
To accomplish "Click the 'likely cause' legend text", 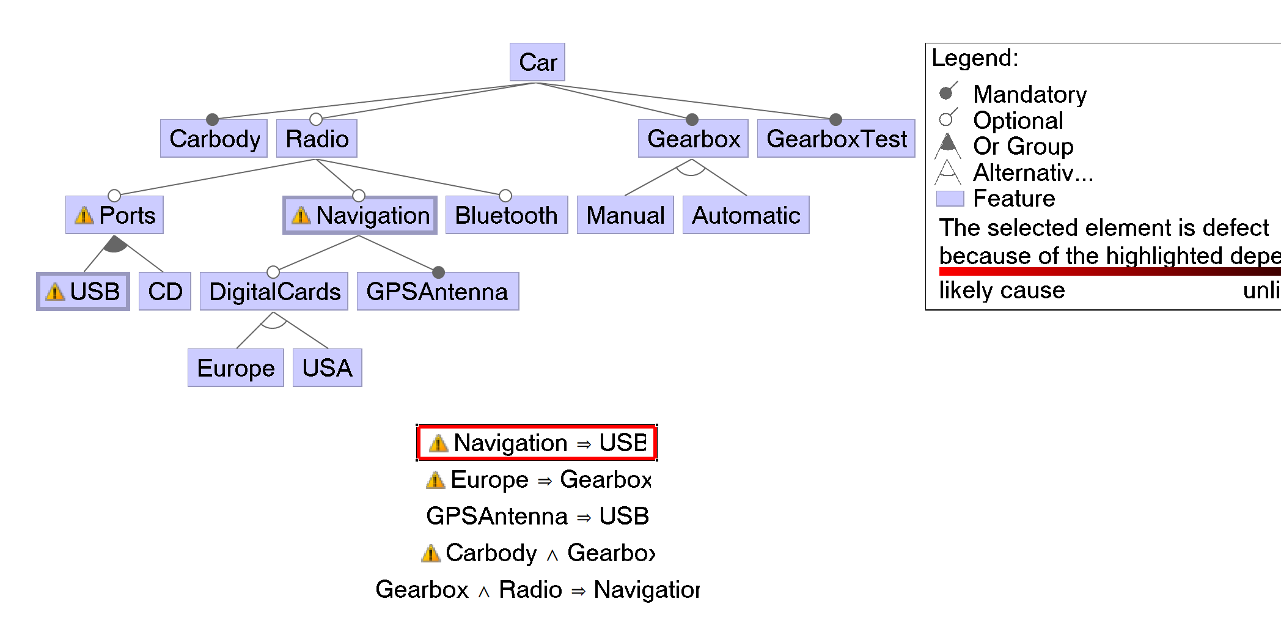I will coord(1002,290).
